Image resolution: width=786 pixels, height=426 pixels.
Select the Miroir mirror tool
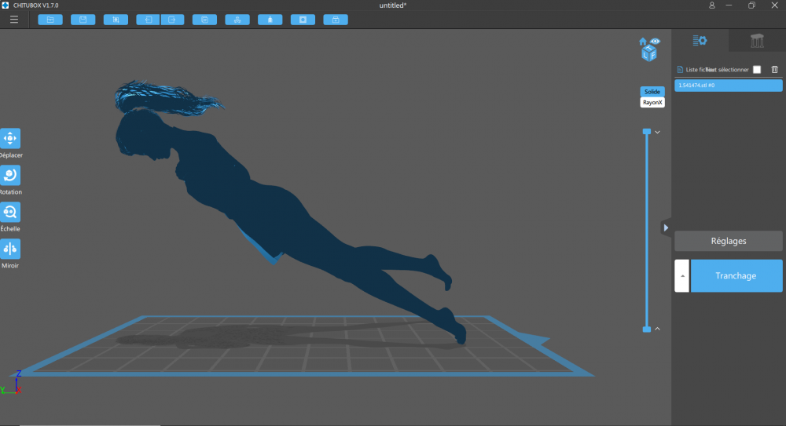click(10, 249)
